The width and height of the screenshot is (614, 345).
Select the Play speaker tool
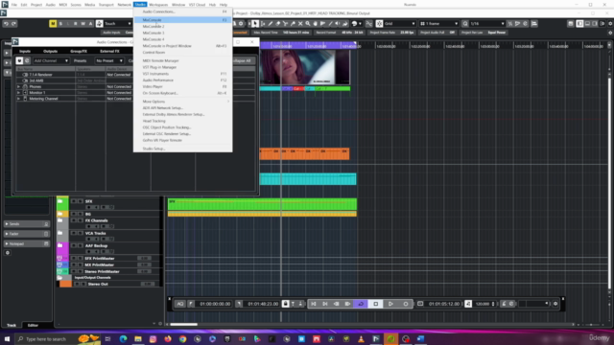[x=338, y=23]
